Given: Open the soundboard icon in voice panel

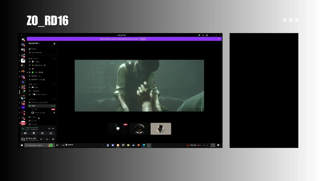Looking at the screenshot, I should click(x=51, y=133).
